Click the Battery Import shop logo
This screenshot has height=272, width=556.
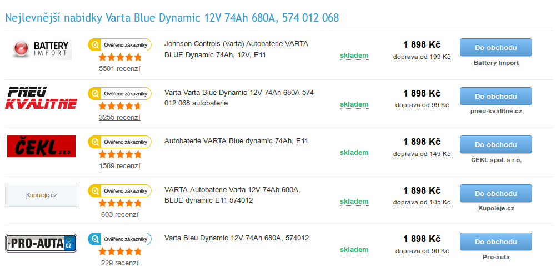point(42,49)
